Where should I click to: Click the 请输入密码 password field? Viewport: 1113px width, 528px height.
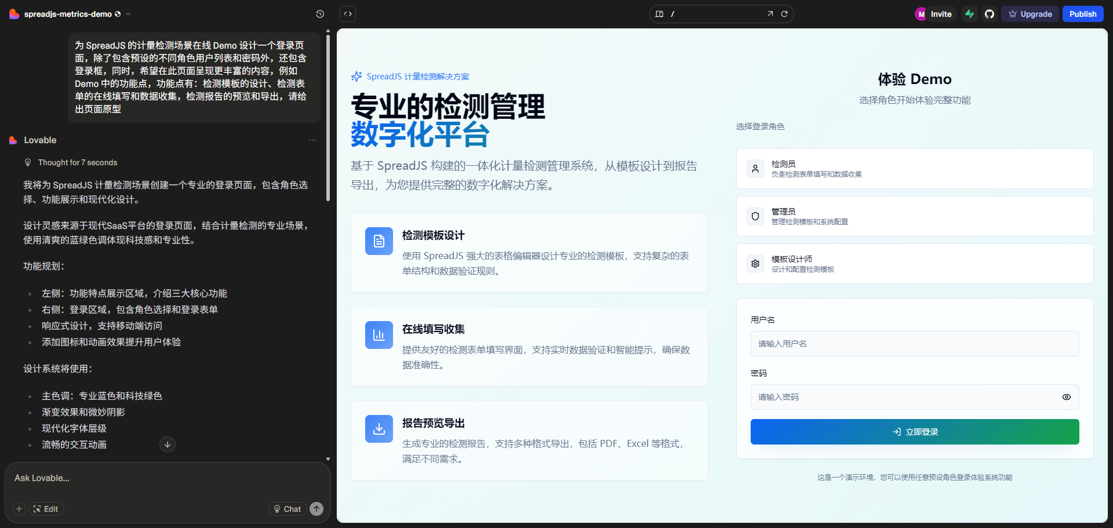pyautogui.click(x=915, y=397)
